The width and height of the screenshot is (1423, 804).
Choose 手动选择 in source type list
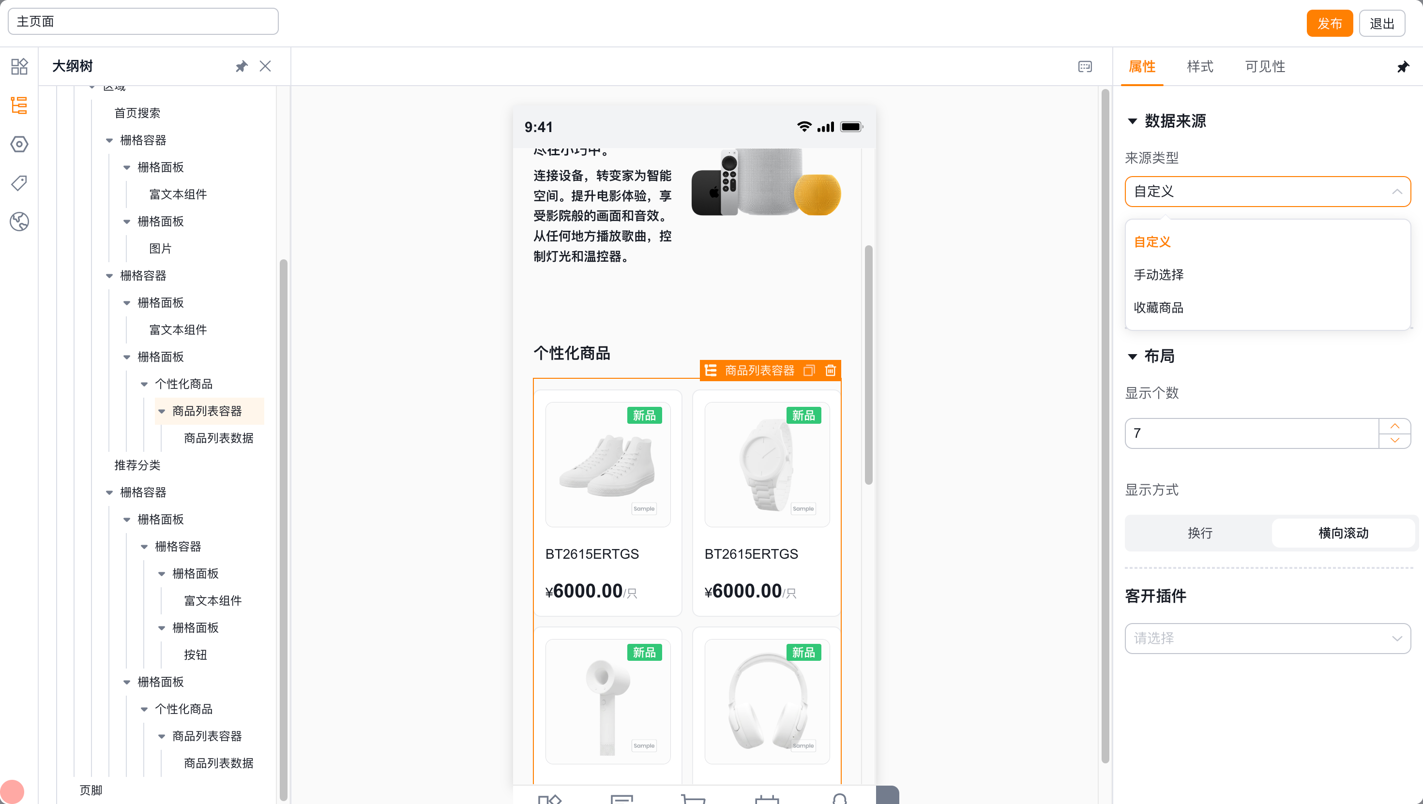coord(1158,274)
